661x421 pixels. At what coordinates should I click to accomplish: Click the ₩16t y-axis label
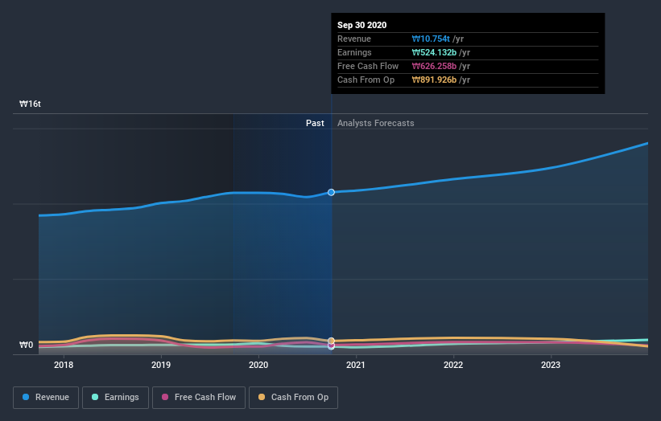tap(30, 104)
